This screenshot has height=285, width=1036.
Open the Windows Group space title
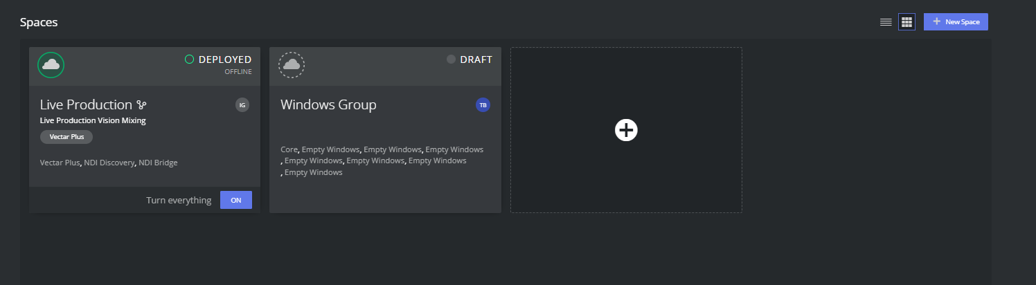[x=328, y=105]
